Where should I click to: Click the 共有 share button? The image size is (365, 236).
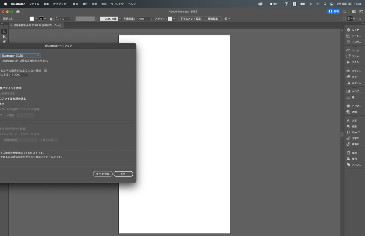tap(334, 11)
